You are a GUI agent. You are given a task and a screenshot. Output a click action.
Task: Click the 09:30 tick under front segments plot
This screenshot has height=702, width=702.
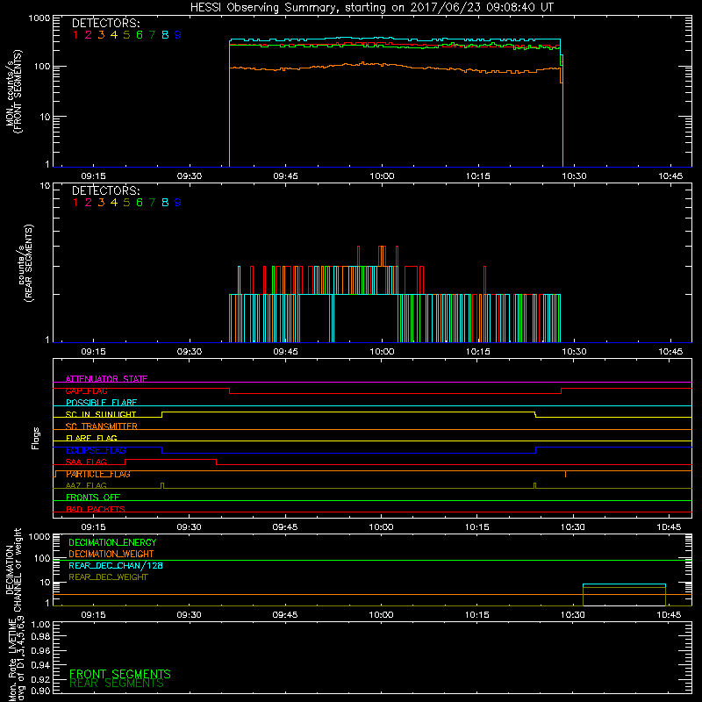tap(190, 176)
